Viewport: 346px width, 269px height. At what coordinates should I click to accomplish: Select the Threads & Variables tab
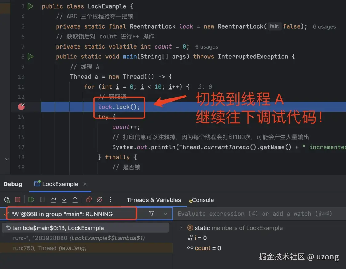pos(153,200)
